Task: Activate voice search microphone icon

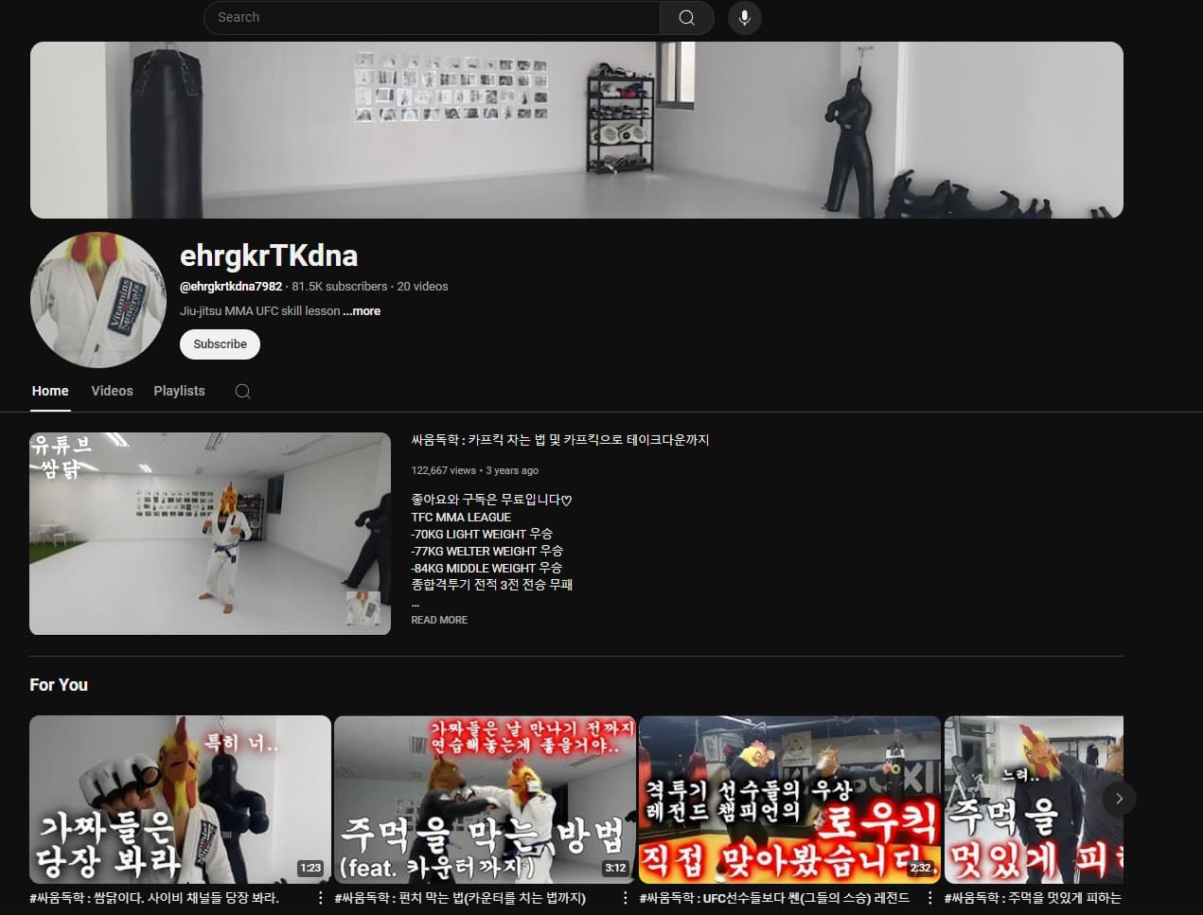Action: pos(744,18)
